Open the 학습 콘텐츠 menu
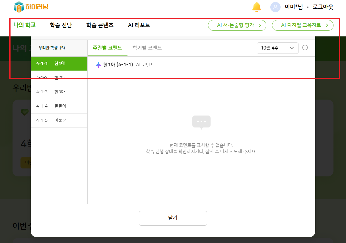This screenshot has width=346, height=243. [100, 25]
